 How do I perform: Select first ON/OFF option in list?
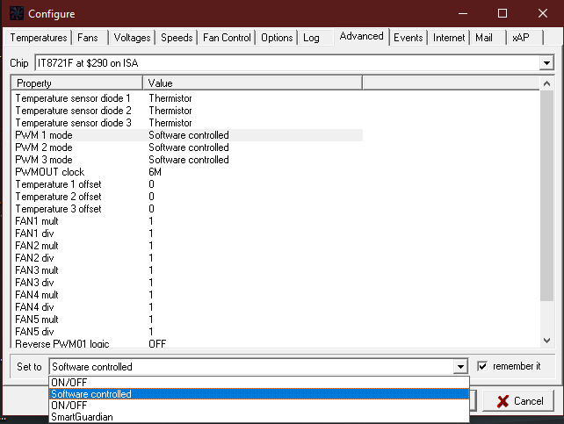[x=259, y=383]
